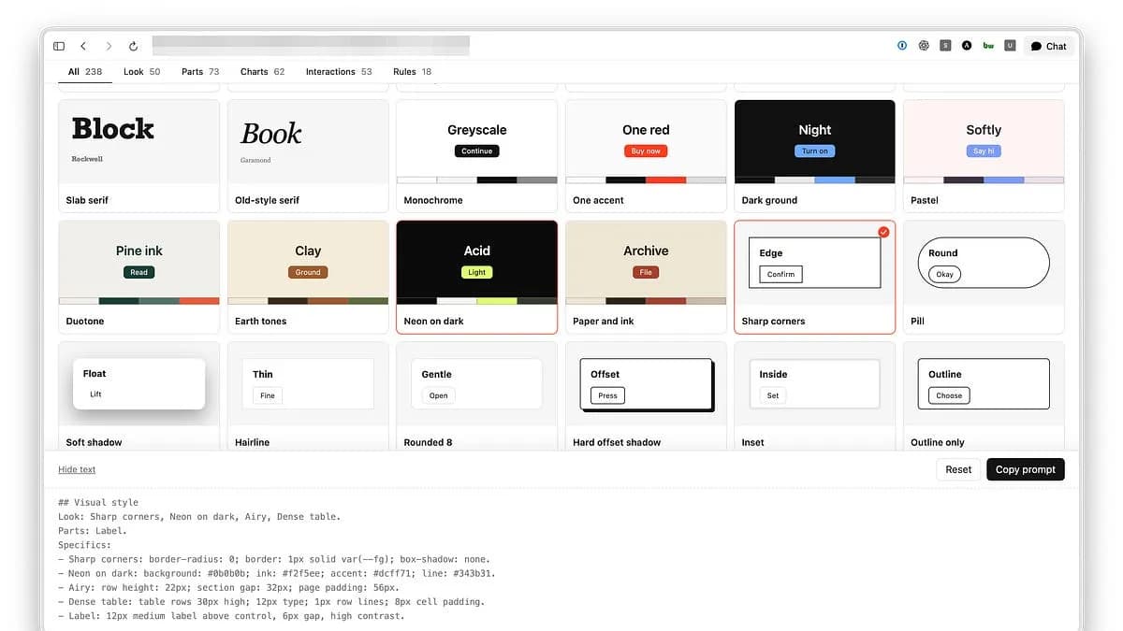Select the Earth tones Clay card
This screenshot has height=631, width=1123.
(308, 277)
